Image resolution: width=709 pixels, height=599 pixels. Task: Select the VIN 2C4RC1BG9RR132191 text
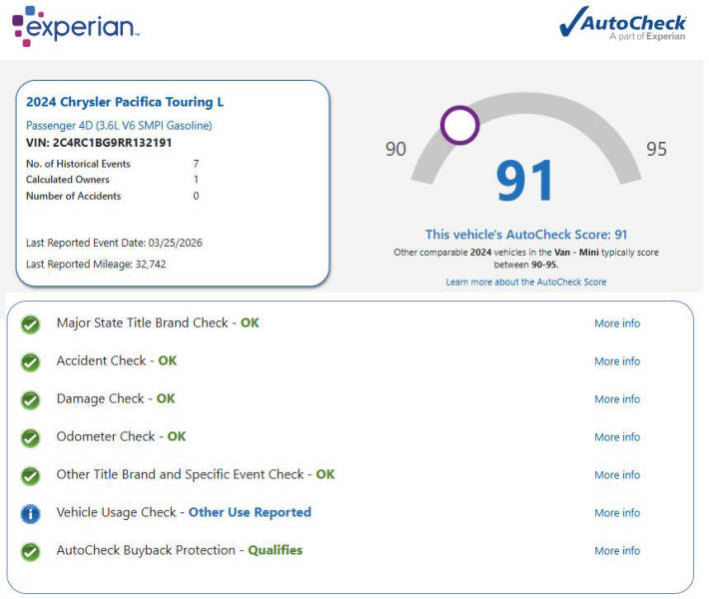pyautogui.click(x=99, y=143)
